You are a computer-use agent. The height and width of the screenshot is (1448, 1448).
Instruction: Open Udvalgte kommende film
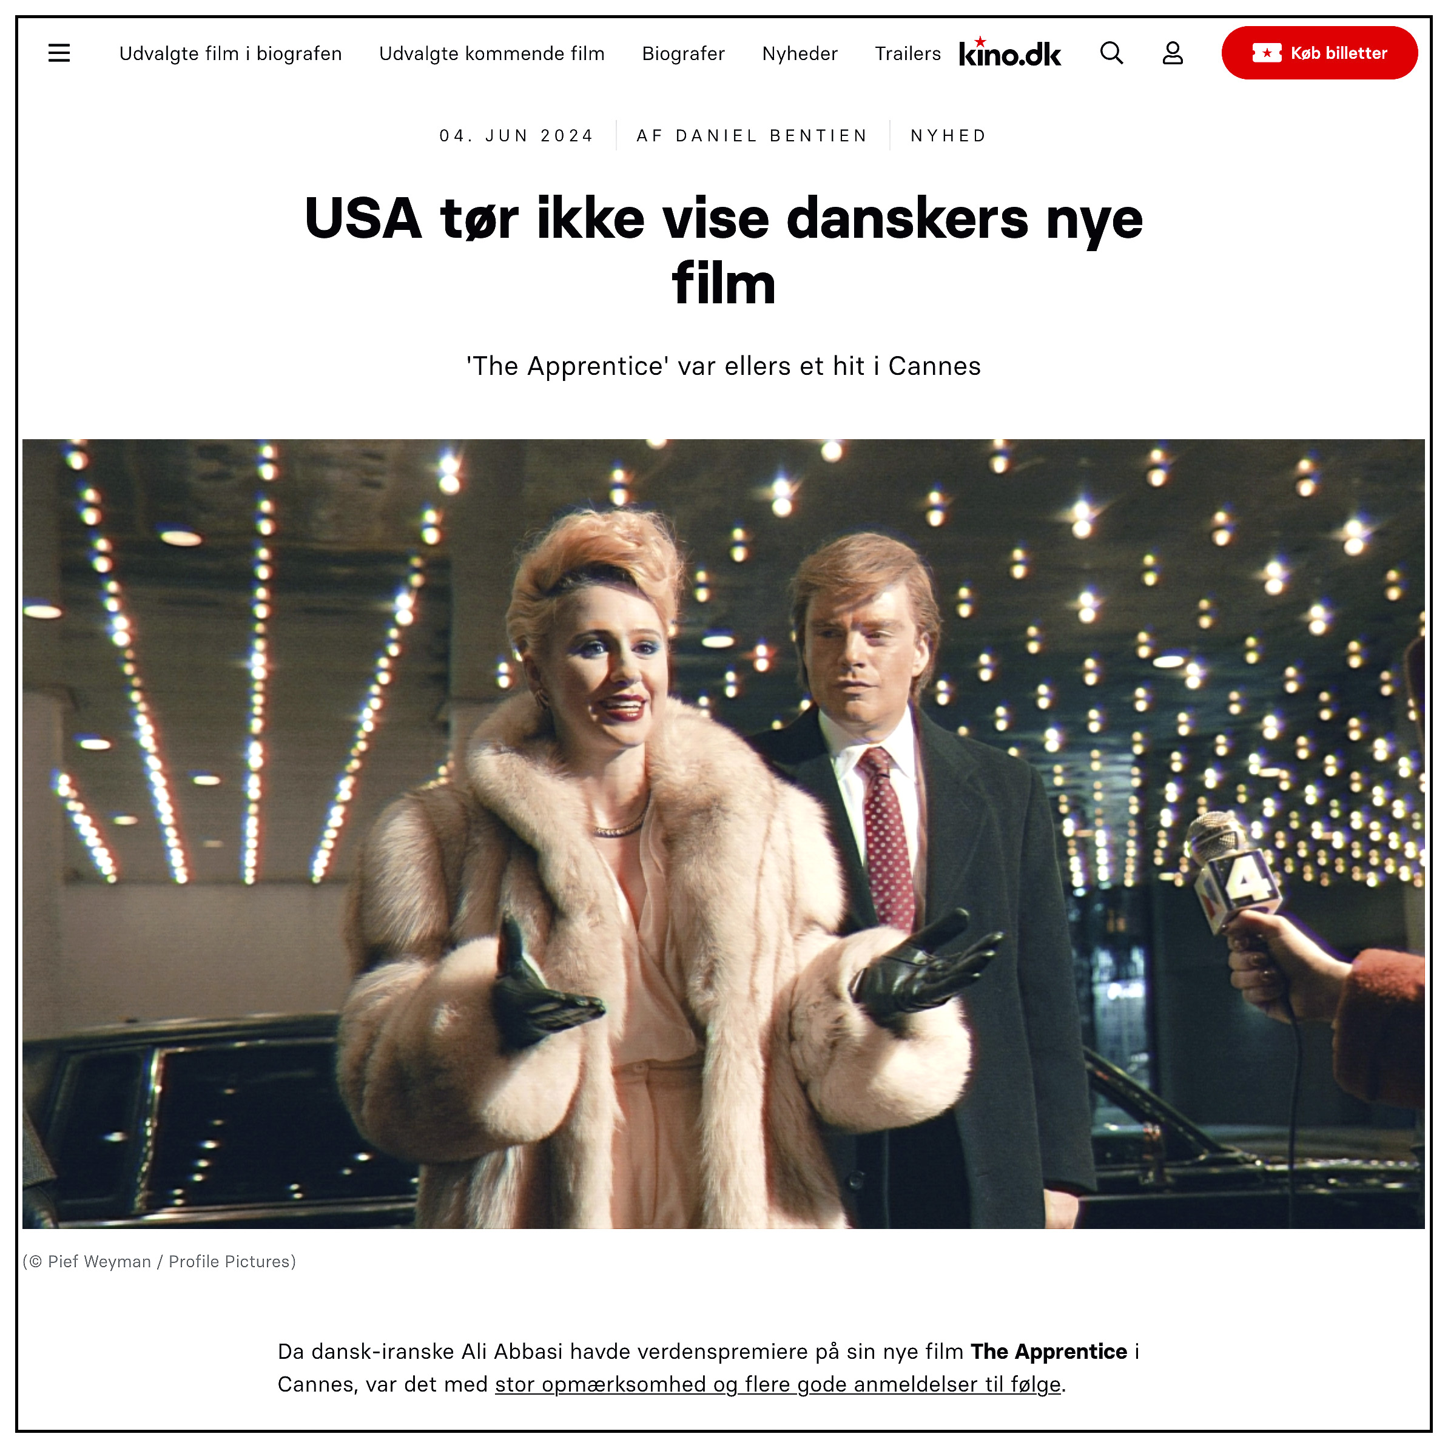[491, 54]
